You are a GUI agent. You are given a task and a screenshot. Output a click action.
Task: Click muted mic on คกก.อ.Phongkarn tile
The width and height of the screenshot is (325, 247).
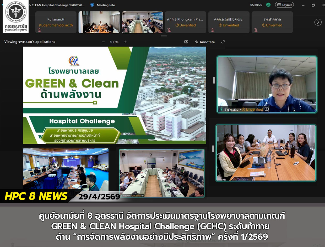pos(169,30)
